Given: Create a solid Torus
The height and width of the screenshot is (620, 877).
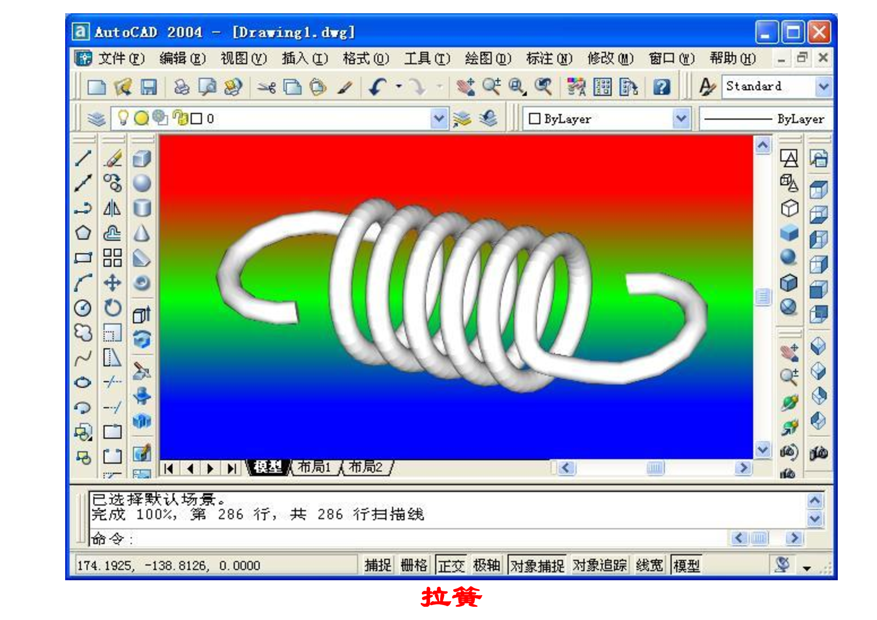Looking at the screenshot, I should 142,283.
